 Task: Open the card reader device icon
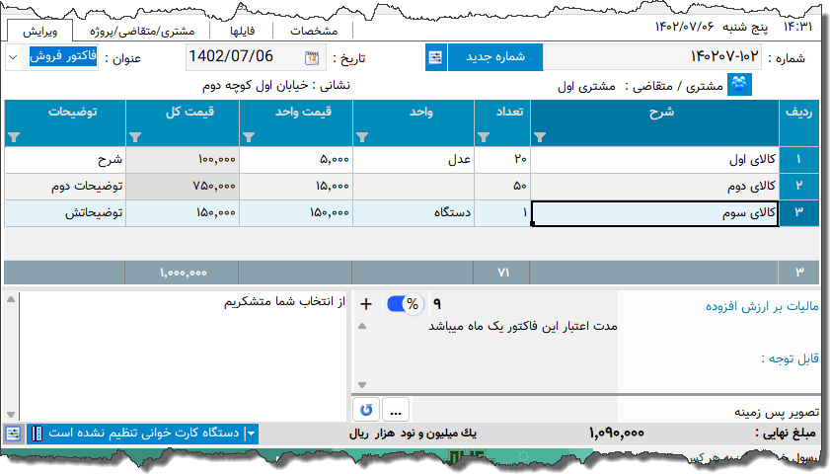click(x=37, y=434)
